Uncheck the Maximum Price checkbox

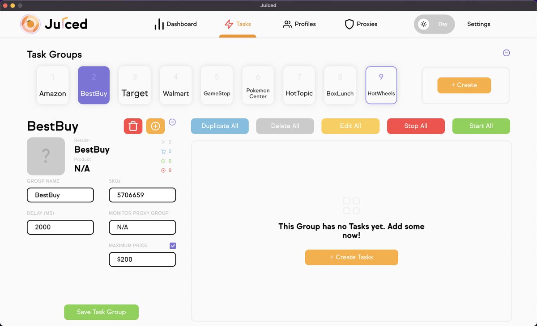pos(173,246)
